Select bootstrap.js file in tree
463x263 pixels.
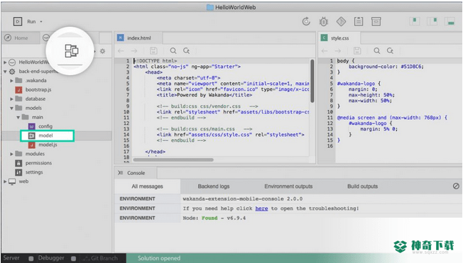pos(38,89)
